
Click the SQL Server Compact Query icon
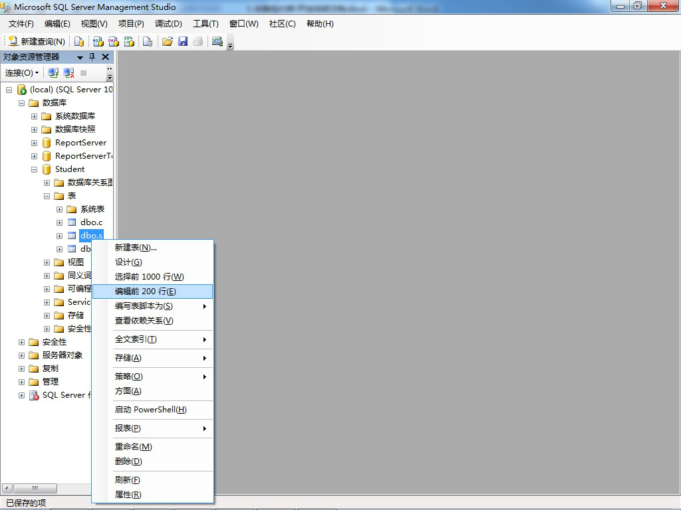148,41
